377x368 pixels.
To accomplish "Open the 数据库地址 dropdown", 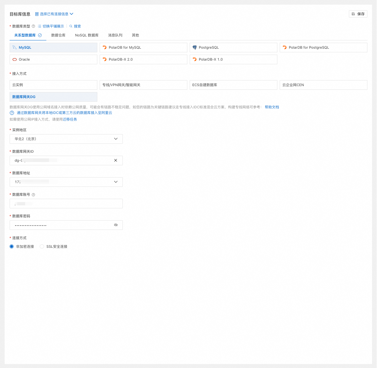I will pyautogui.click(x=66, y=182).
